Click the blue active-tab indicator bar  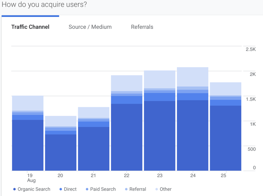coord(30,16)
